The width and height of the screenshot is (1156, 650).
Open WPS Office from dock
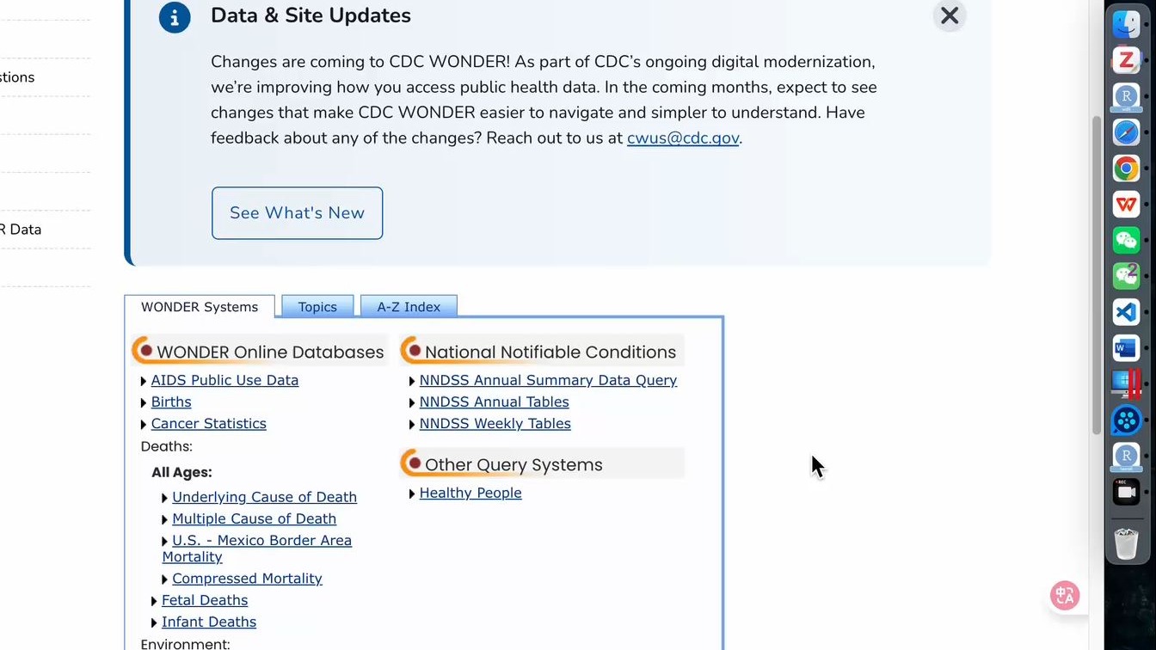[1126, 205]
